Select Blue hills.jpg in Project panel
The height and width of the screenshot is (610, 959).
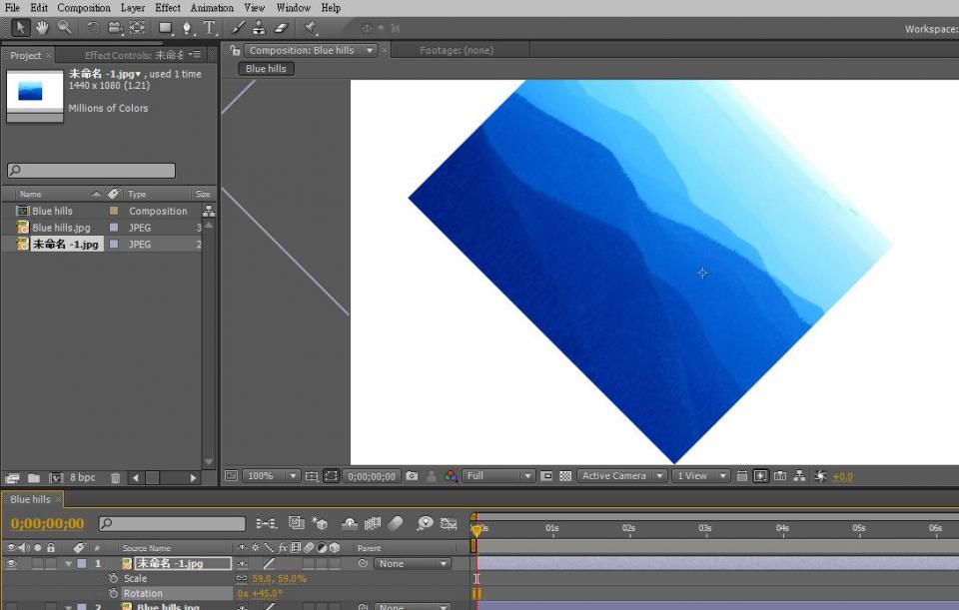tap(61, 228)
